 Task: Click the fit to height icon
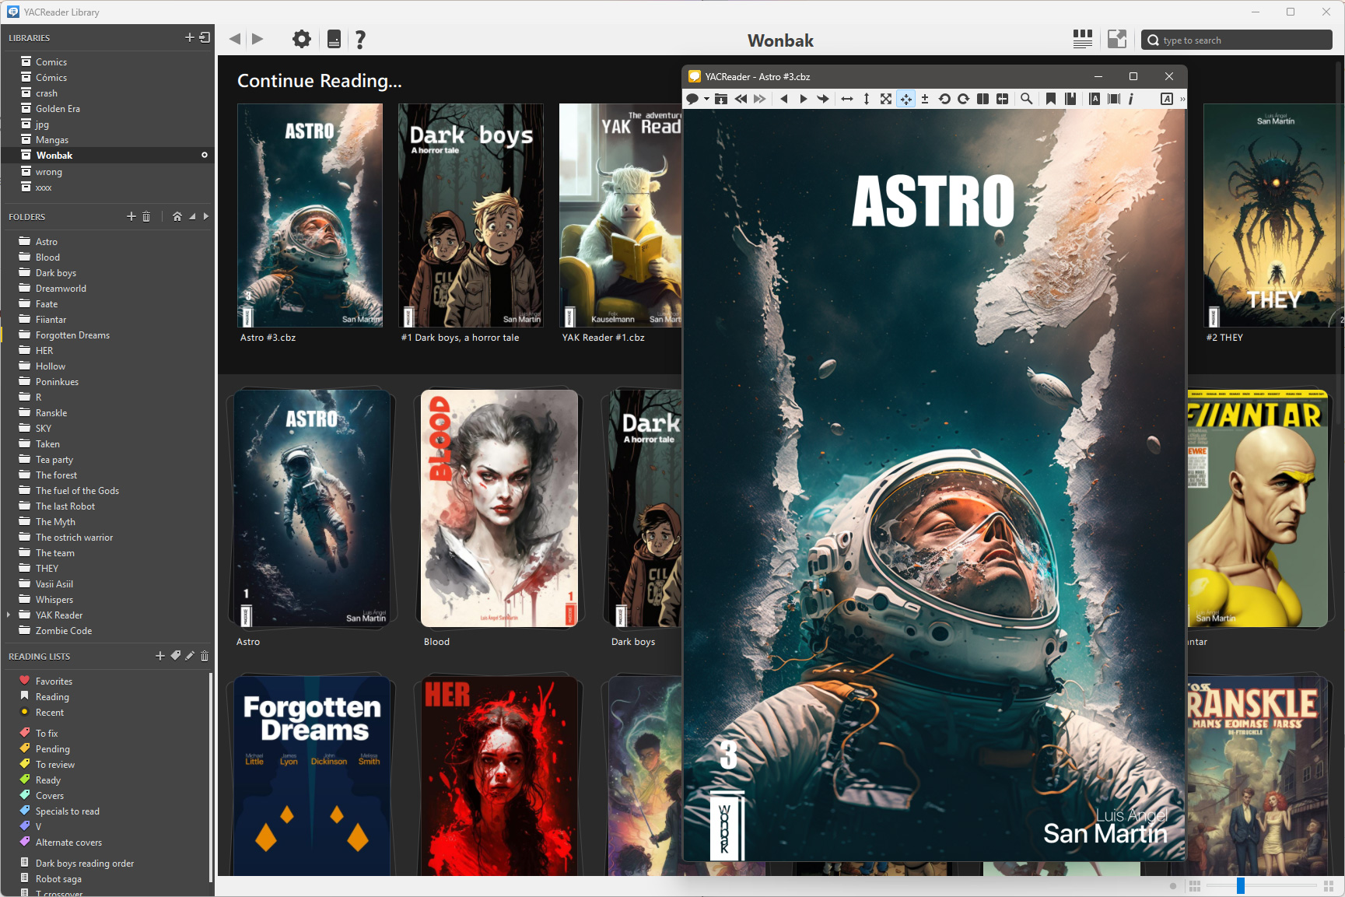click(x=866, y=99)
